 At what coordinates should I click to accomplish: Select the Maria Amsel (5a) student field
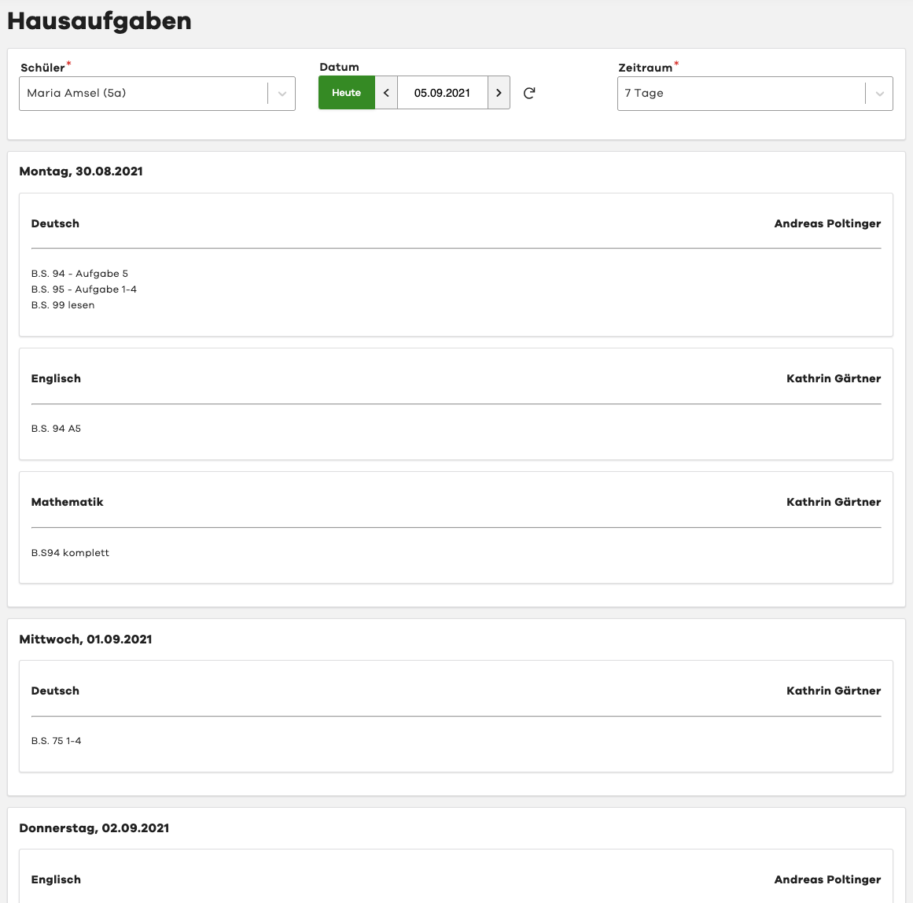(x=143, y=94)
